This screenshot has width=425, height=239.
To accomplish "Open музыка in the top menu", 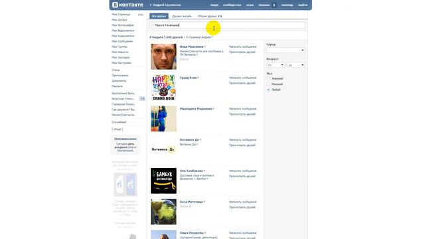I will [x=264, y=5].
